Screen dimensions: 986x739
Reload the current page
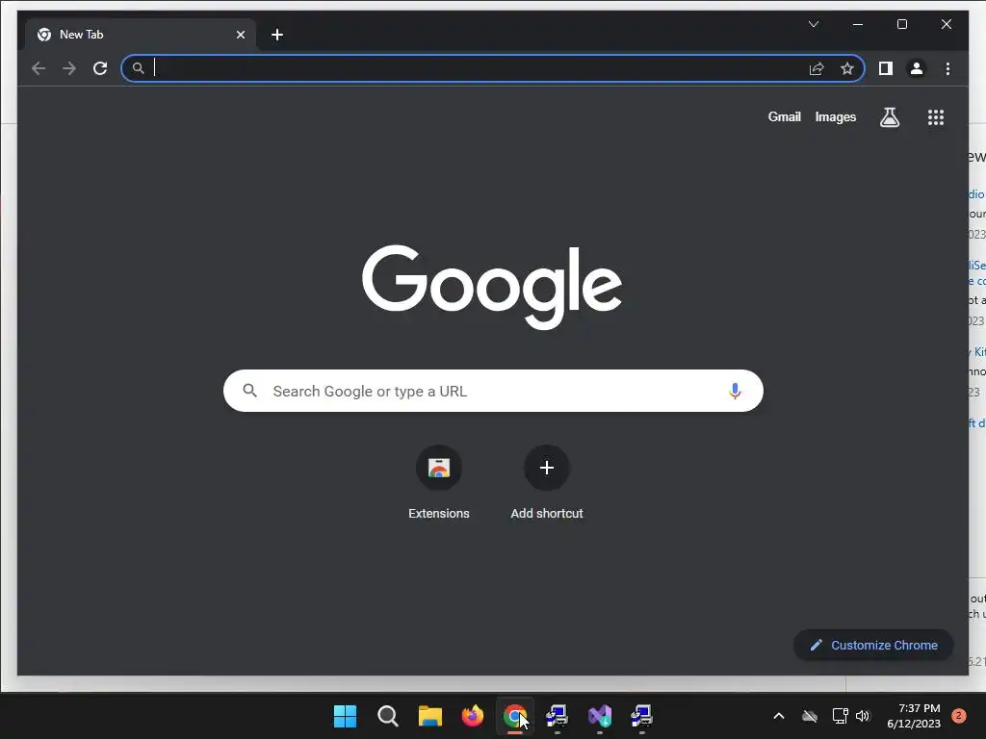tap(100, 68)
